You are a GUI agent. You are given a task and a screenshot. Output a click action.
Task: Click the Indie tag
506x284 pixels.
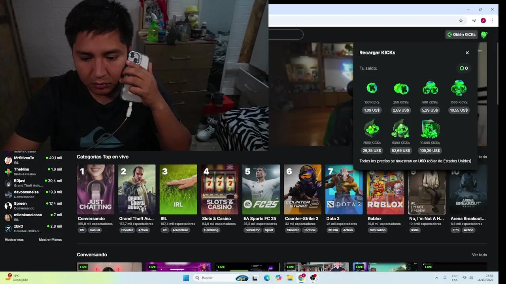415,230
